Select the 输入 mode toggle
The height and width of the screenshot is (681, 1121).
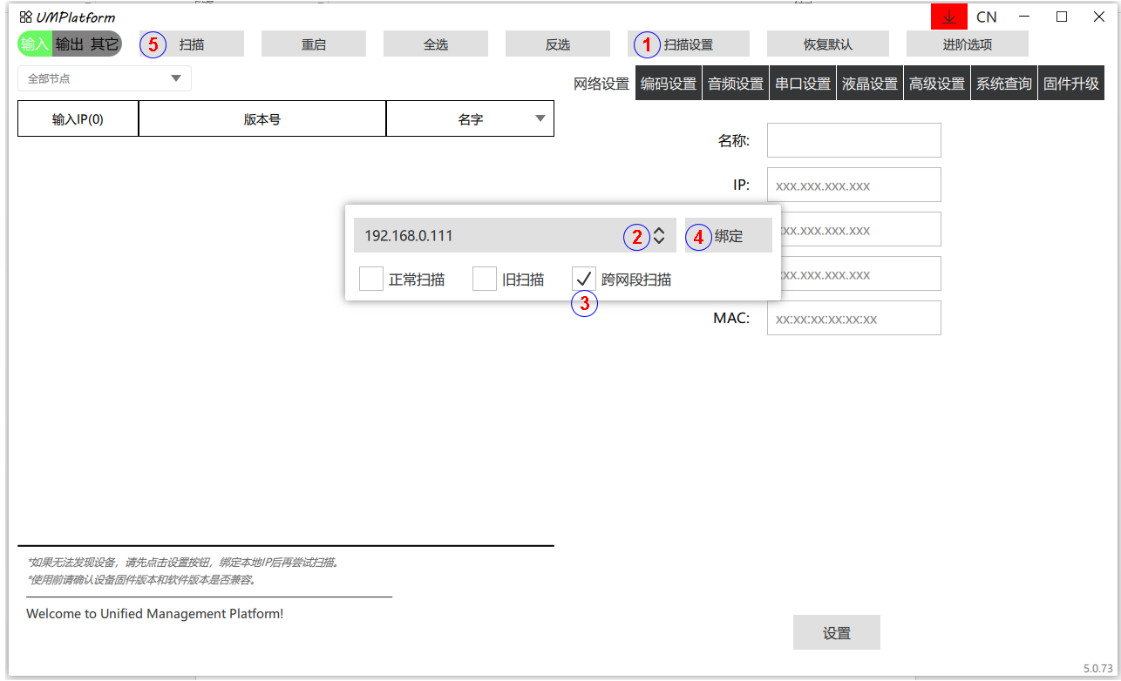click(x=35, y=44)
